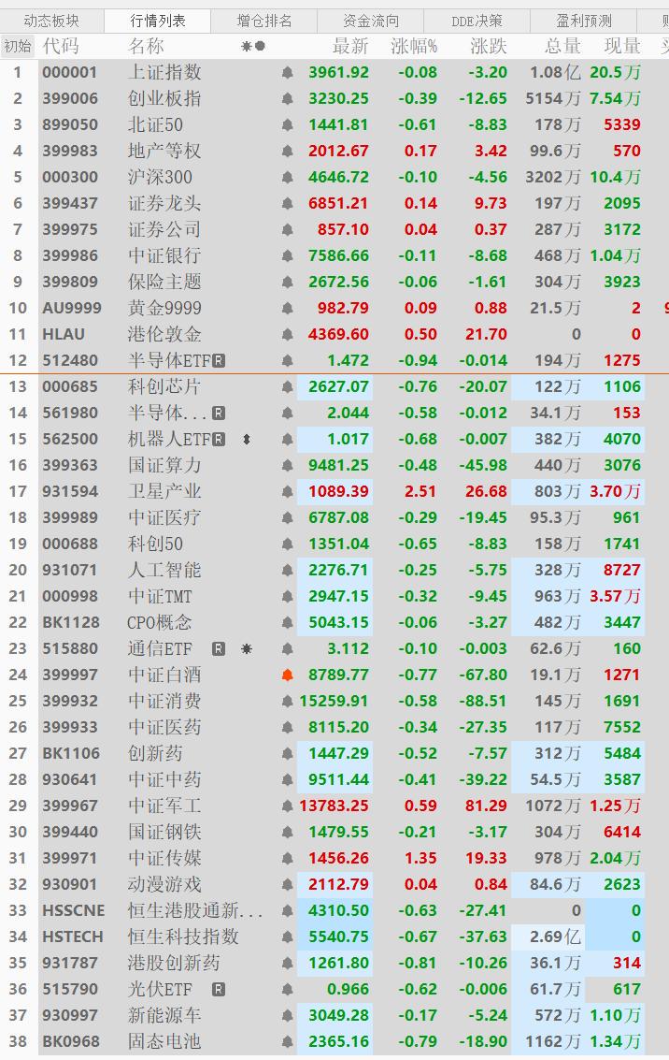Click the star marker next to 通信ETF
Viewport: 669px width, 1060px height.
tap(247, 648)
